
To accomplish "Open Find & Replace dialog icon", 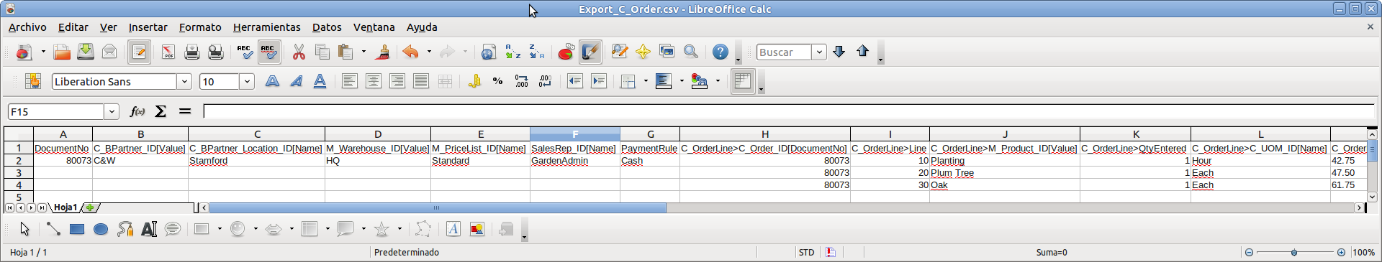I will pyautogui.click(x=619, y=52).
